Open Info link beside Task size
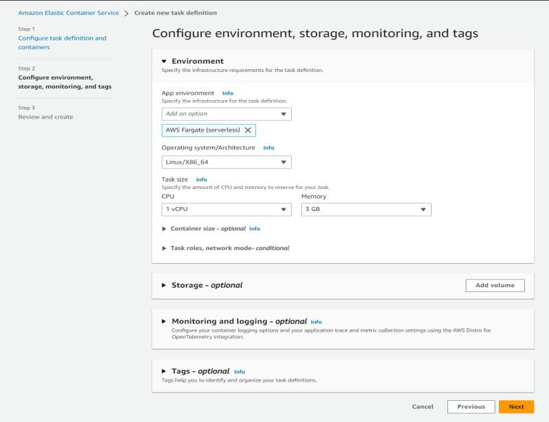 click(201, 179)
